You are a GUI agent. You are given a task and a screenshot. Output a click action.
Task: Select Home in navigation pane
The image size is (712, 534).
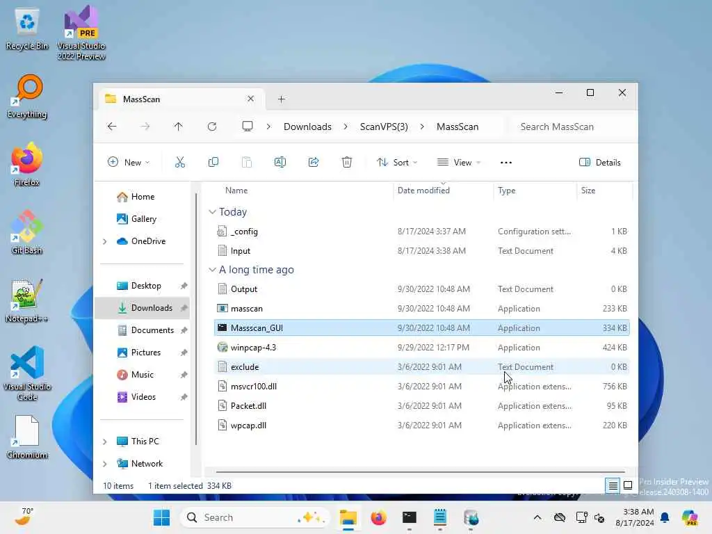tap(142, 197)
